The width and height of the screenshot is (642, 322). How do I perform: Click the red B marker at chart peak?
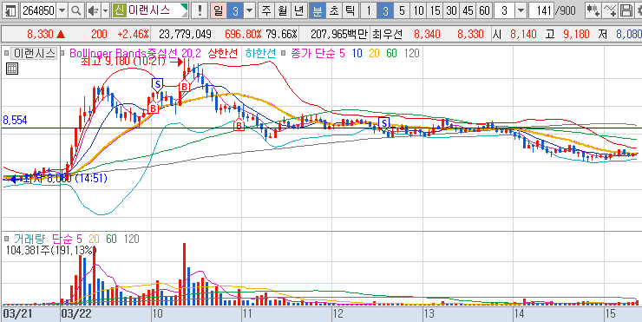[184, 87]
